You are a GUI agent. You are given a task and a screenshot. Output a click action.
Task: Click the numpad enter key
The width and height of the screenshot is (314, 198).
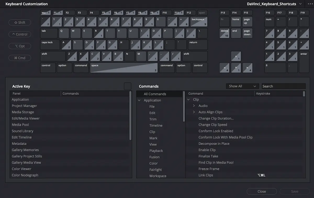(304, 61)
